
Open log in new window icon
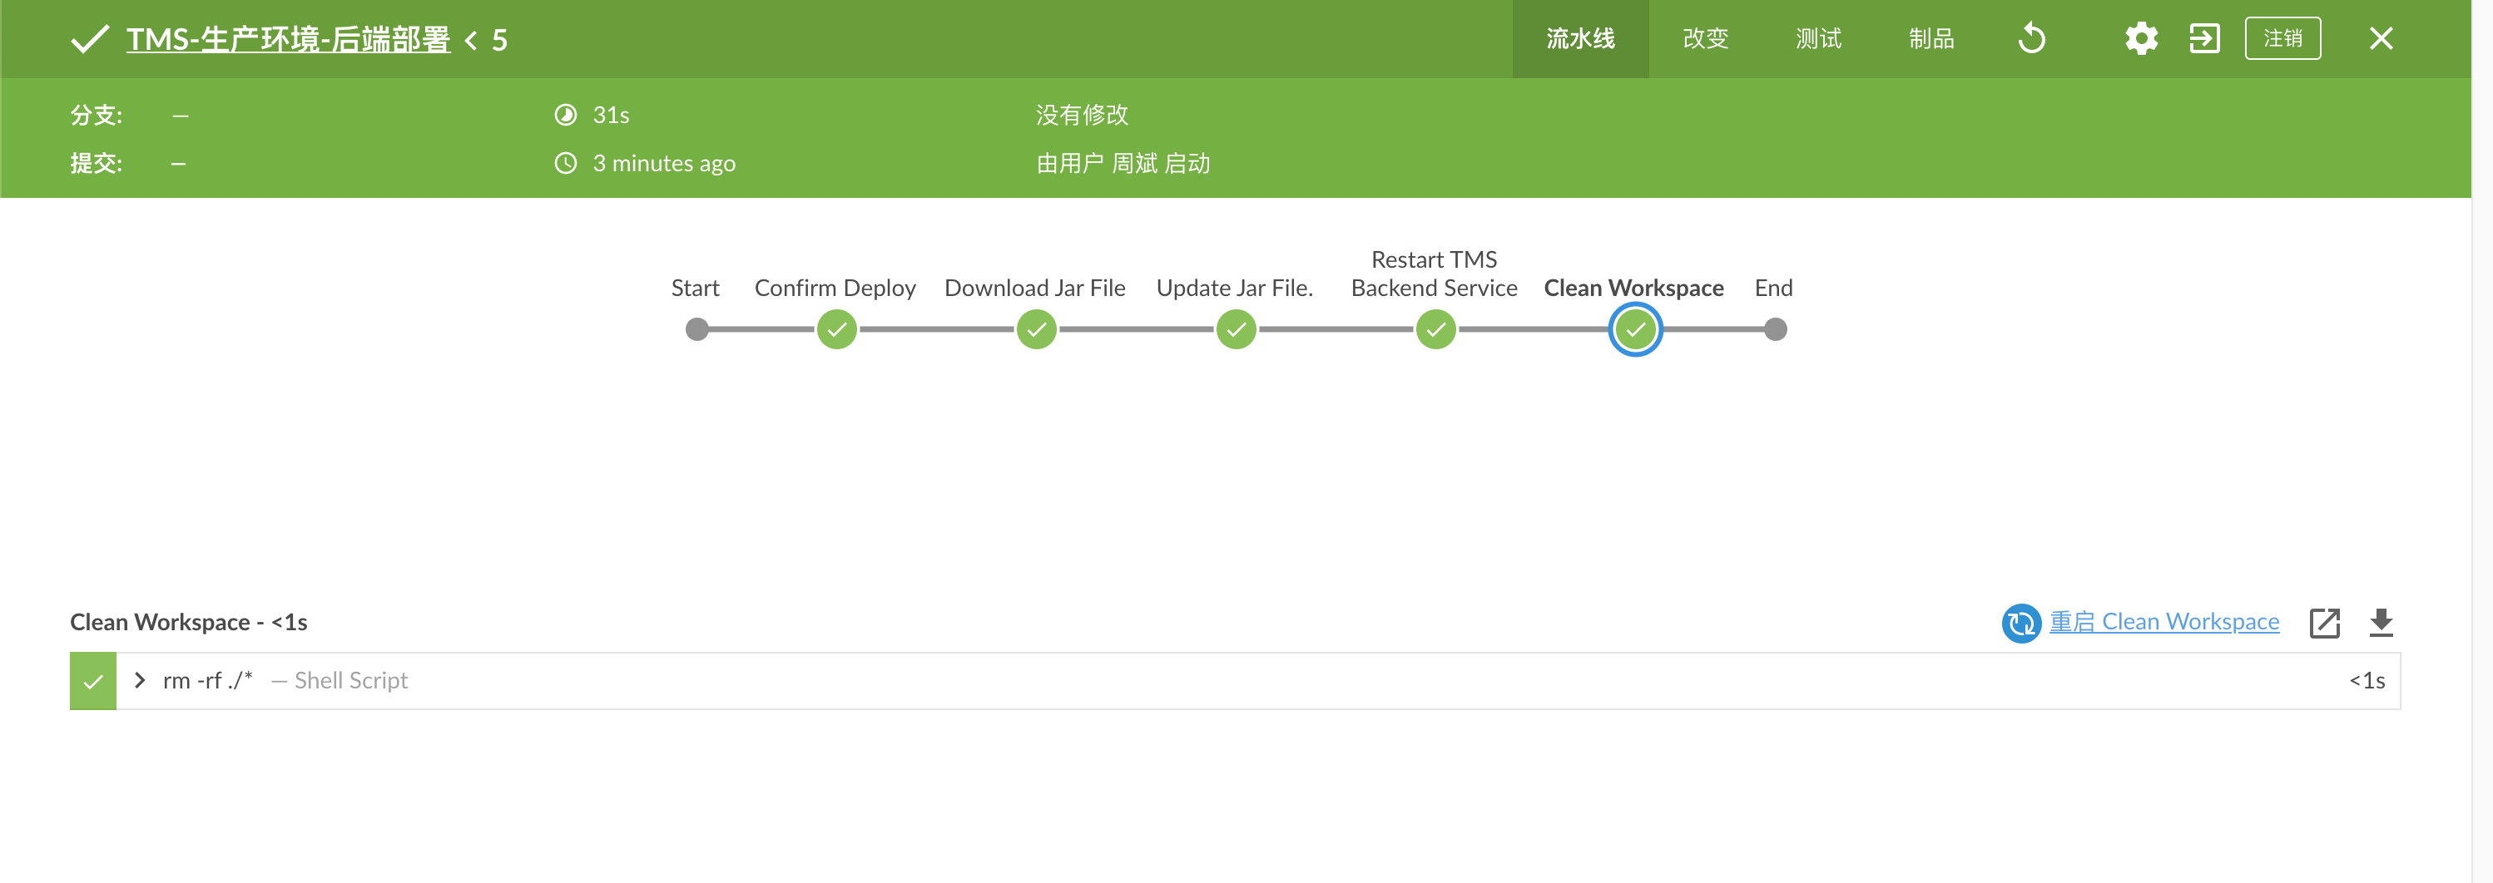click(x=2323, y=623)
